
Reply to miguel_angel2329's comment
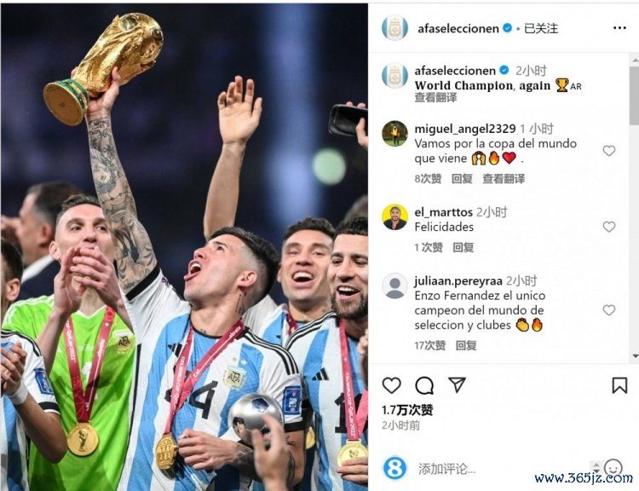(x=462, y=179)
